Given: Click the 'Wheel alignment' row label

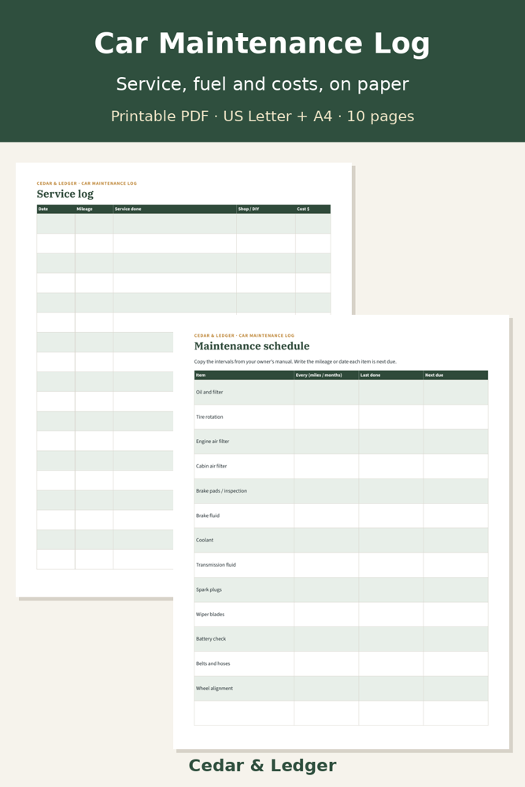Looking at the screenshot, I should pyautogui.click(x=214, y=688).
